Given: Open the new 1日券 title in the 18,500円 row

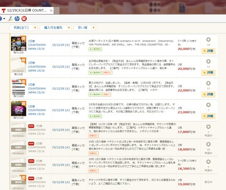Looking at the screenshot, I should 37,165.
